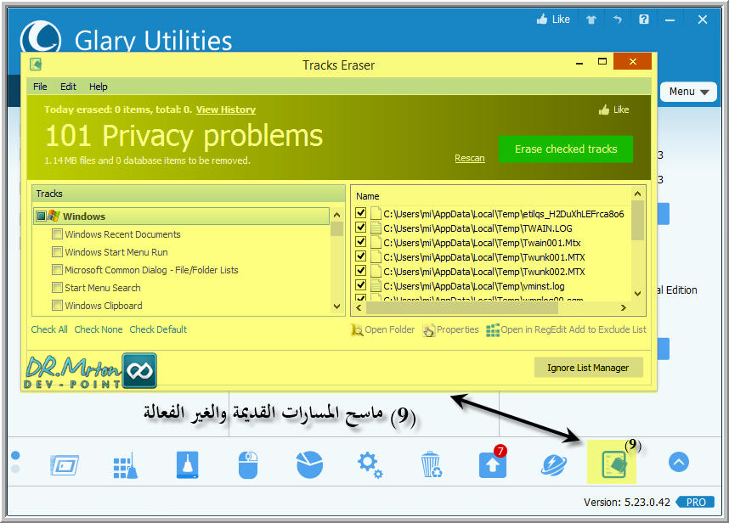The width and height of the screenshot is (729, 523).
Task: Click the file list horizontal scrollbar thumb
Action: (461, 307)
